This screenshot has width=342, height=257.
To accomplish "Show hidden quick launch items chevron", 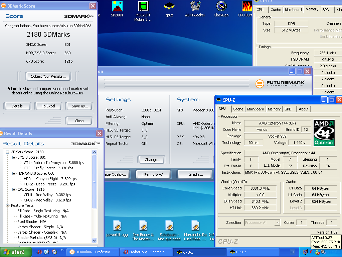I will (62, 250).
